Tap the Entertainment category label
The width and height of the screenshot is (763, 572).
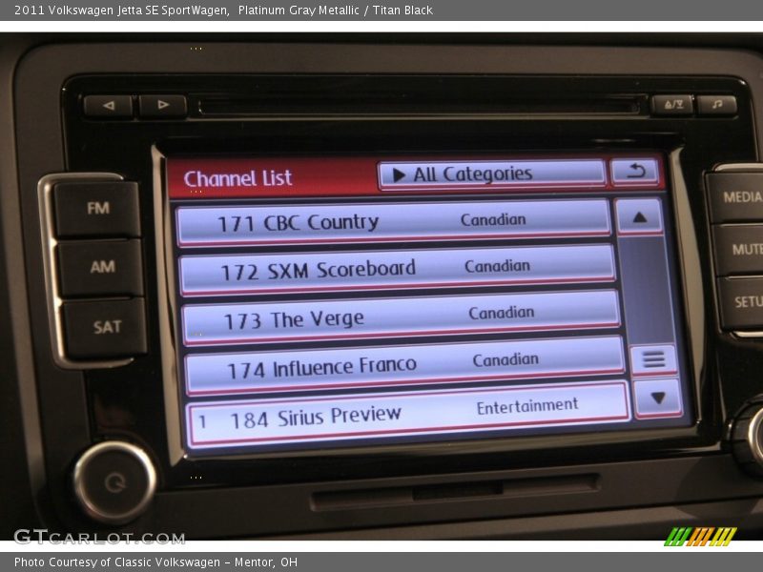(527, 407)
